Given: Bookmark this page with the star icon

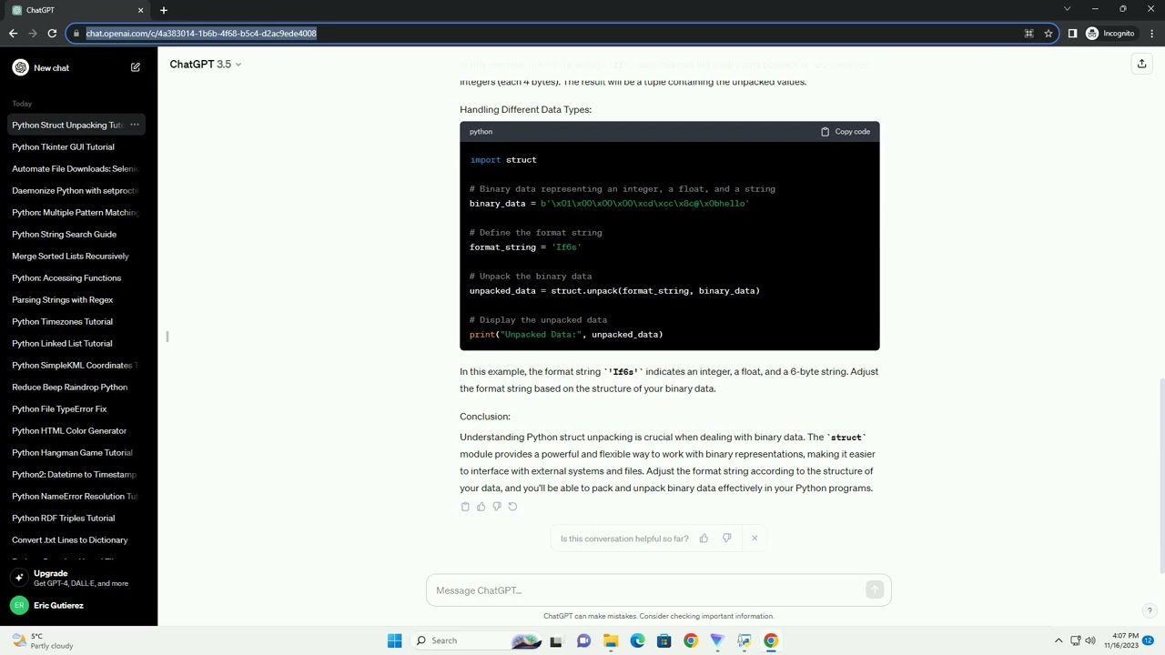Looking at the screenshot, I should (x=1048, y=34).
